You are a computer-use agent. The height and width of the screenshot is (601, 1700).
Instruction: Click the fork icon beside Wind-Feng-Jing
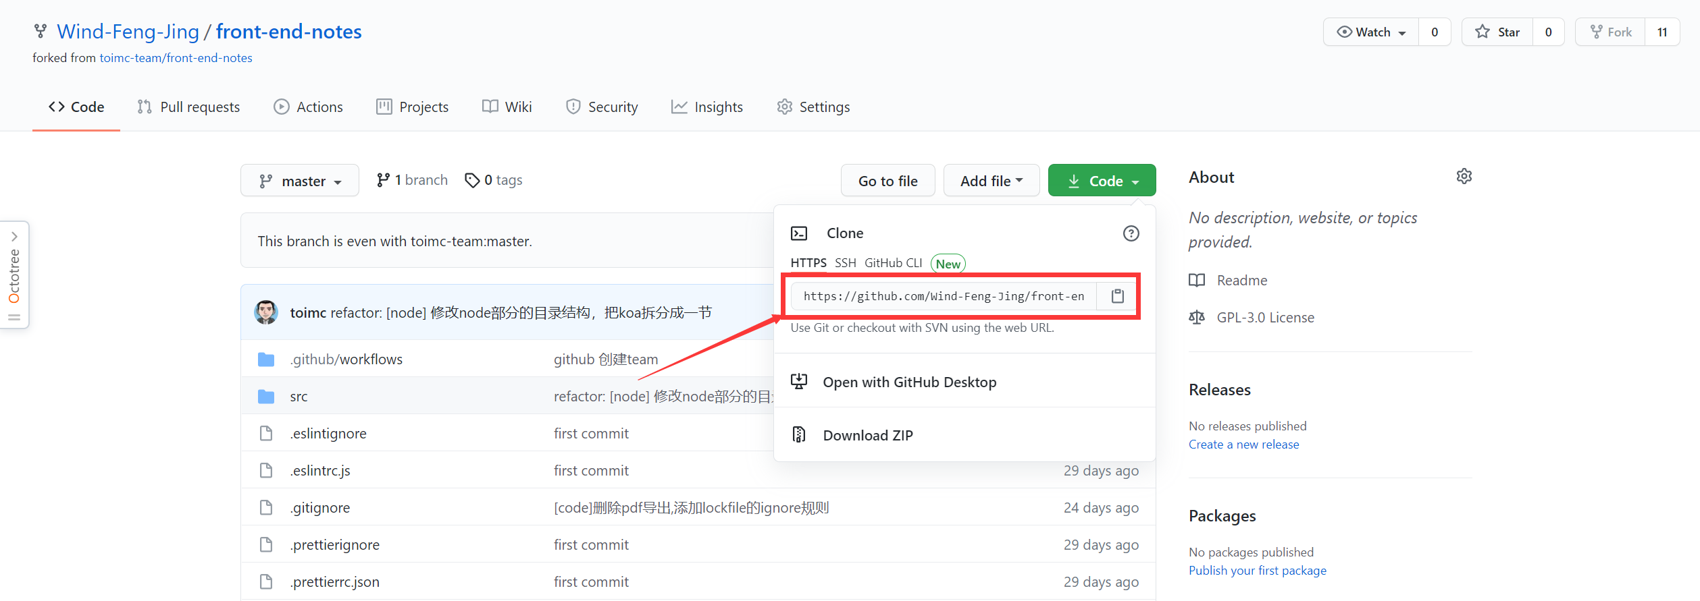pos(41,31)
